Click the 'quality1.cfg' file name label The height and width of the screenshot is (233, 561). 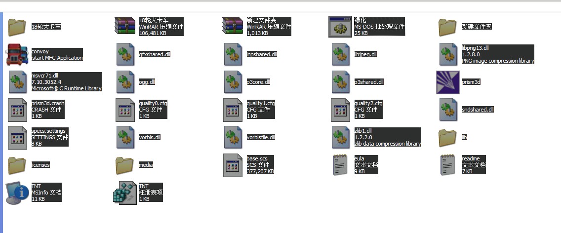pos(261,103)
